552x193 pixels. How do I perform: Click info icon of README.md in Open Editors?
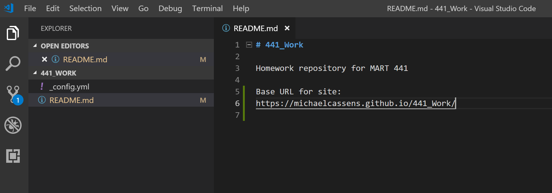[x=55, y=59]
